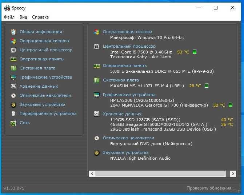Viewport: 244px width, 195px height.
Task: Click the Windows flag icon beside Операционная система in sidebar
Action: point(13,41)
